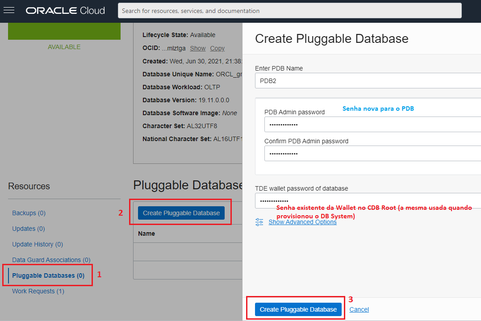The image size is (481, 321).
Task: Submit the Create Pluggable Database form button
Action: (x=298, y=309)
